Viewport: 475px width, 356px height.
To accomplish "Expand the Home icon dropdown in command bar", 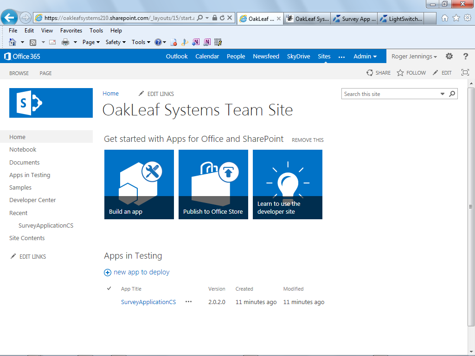I will (x=22, y=42).
